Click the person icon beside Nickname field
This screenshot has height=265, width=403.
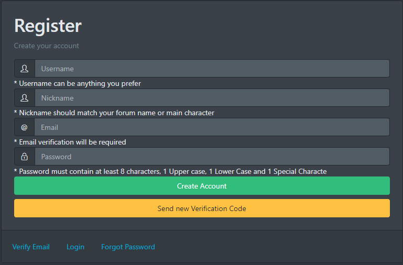[x=25, y=98]
